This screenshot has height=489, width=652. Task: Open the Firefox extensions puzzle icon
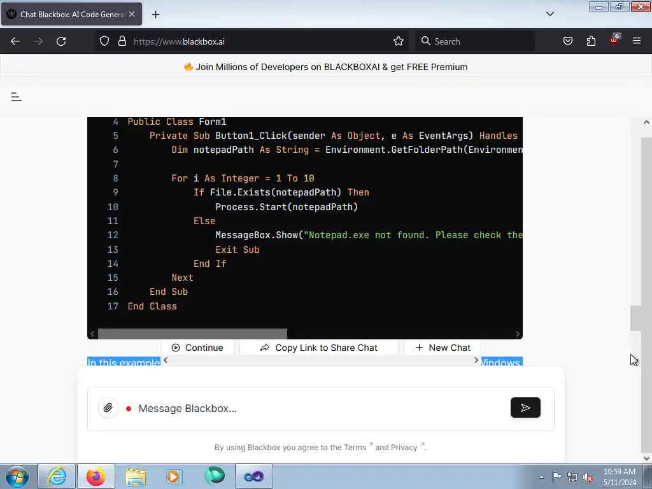tap(591, 41)
